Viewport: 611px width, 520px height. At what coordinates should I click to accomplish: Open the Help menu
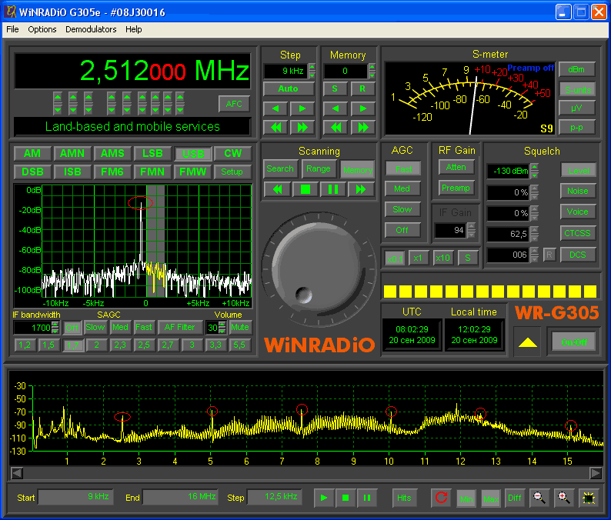(133, 29)
